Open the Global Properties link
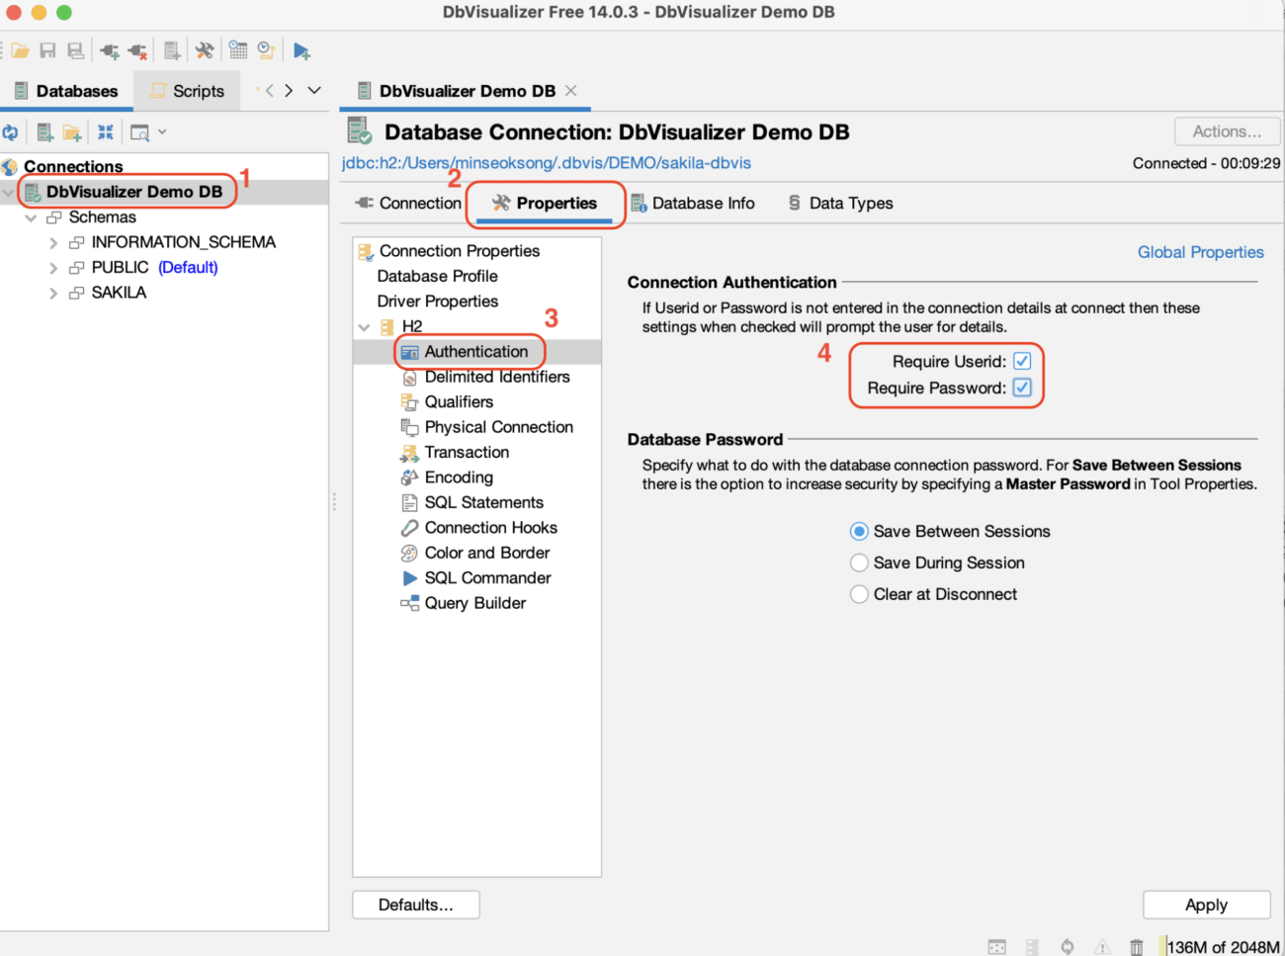Viewport: 1285px width, 956px height. (1200, 252)
